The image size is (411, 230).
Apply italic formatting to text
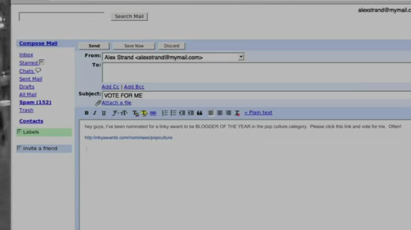[95, 113]
